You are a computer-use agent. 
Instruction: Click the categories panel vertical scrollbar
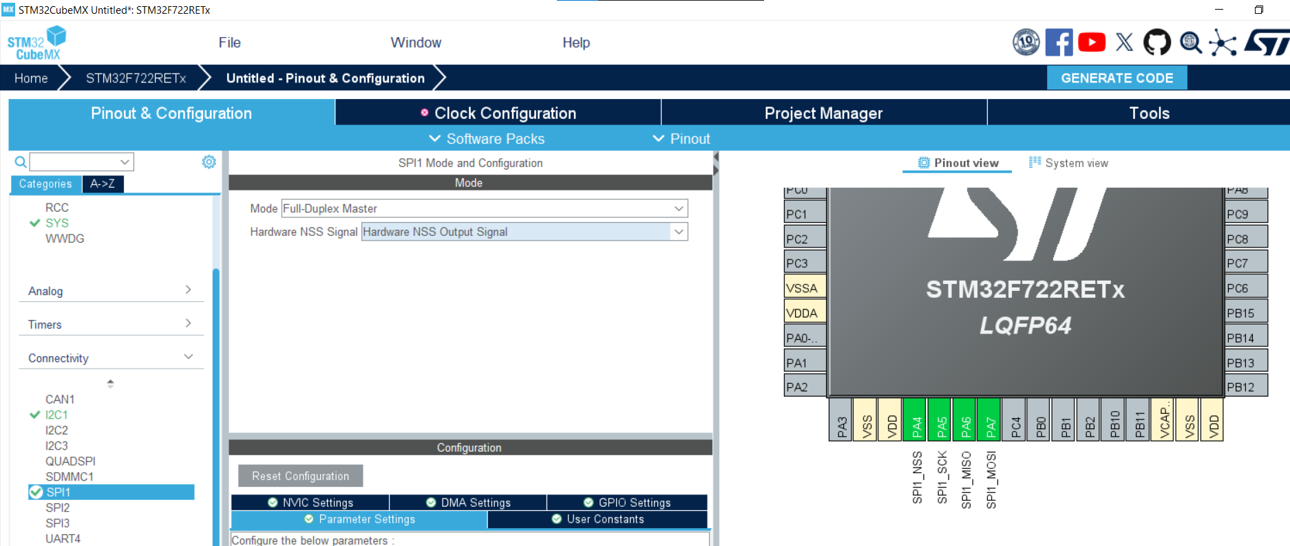click(216, 406)
